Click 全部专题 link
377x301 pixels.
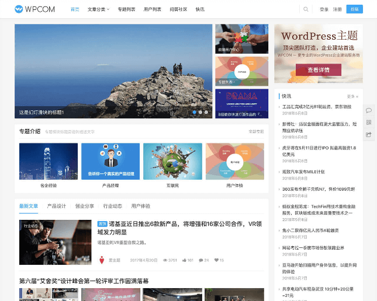[256, 131]
